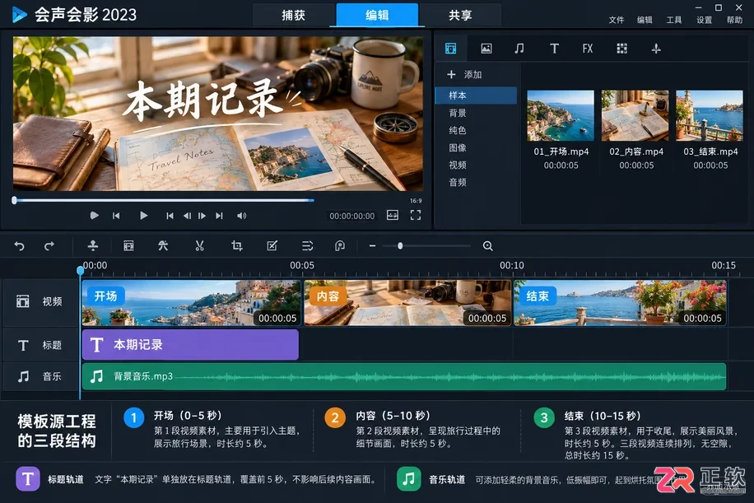The image size is (754, 503).
Task: Step forward one frame
Action: coord(202,216)
